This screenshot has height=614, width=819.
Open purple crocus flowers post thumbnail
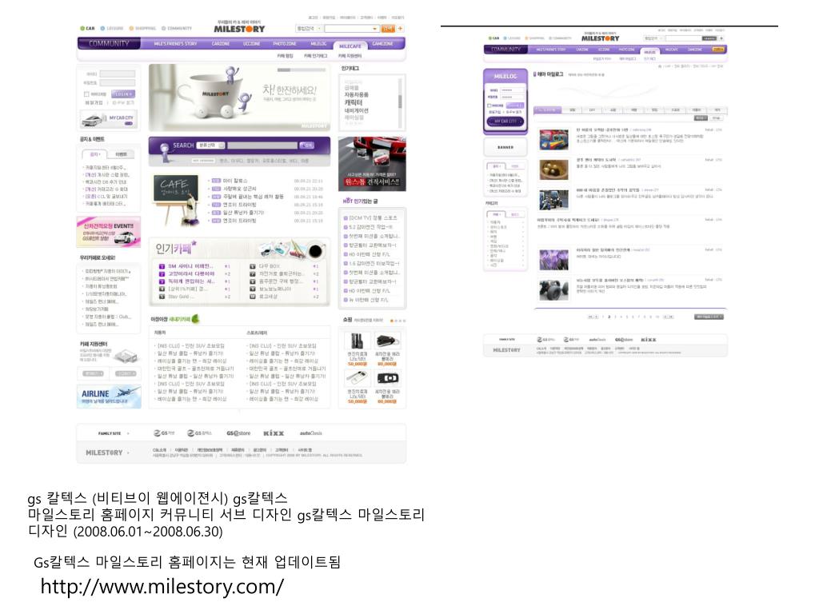click(x=553, y=260)
